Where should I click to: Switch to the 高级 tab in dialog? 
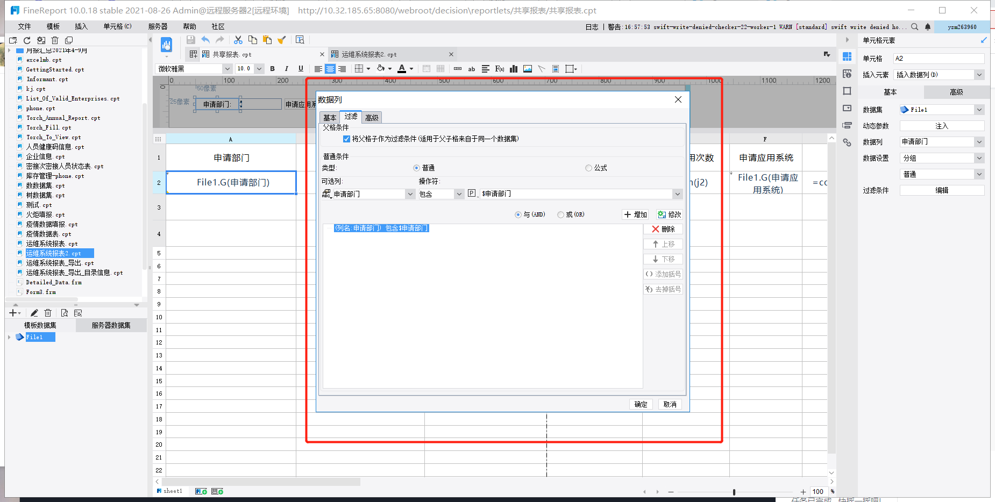pyautogui.click(x=372, y=118)
